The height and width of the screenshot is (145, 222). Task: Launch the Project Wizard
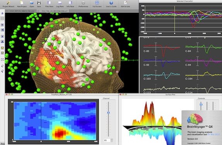9,4
